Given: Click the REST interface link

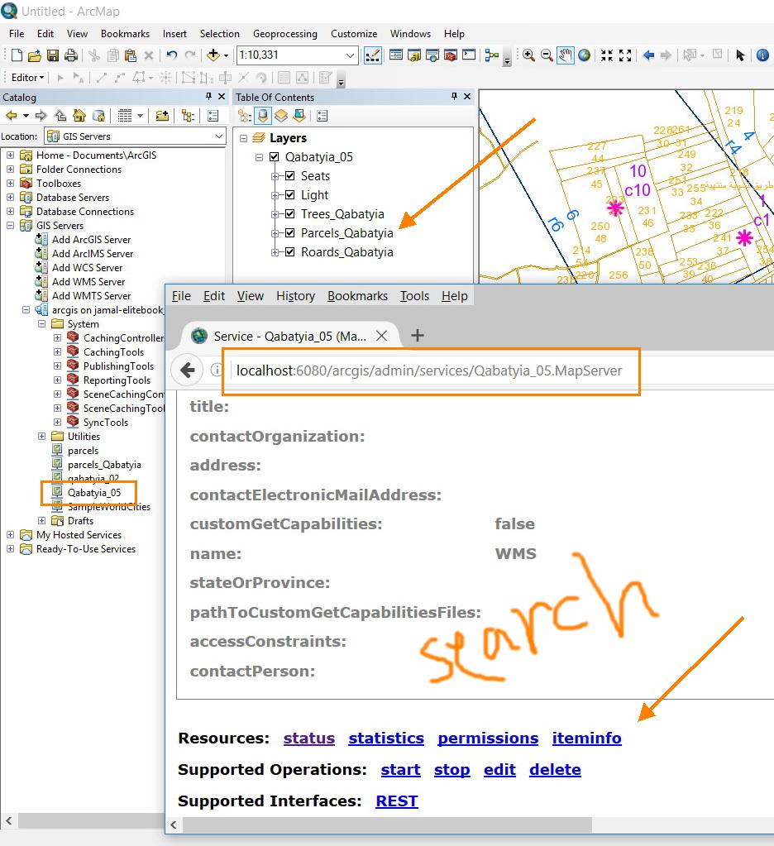Looking at the screenshot, I should [397, 801].
